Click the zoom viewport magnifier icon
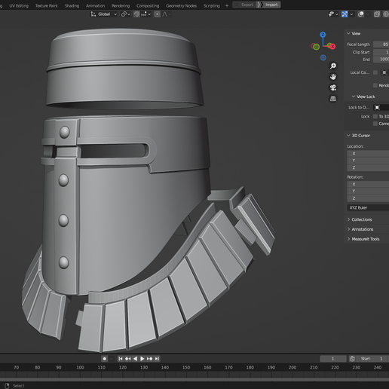 333,66
